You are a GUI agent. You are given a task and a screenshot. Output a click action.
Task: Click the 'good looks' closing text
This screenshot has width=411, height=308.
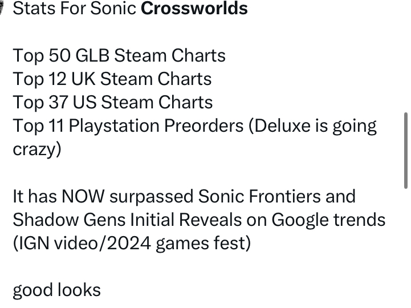tap(56, 290)
